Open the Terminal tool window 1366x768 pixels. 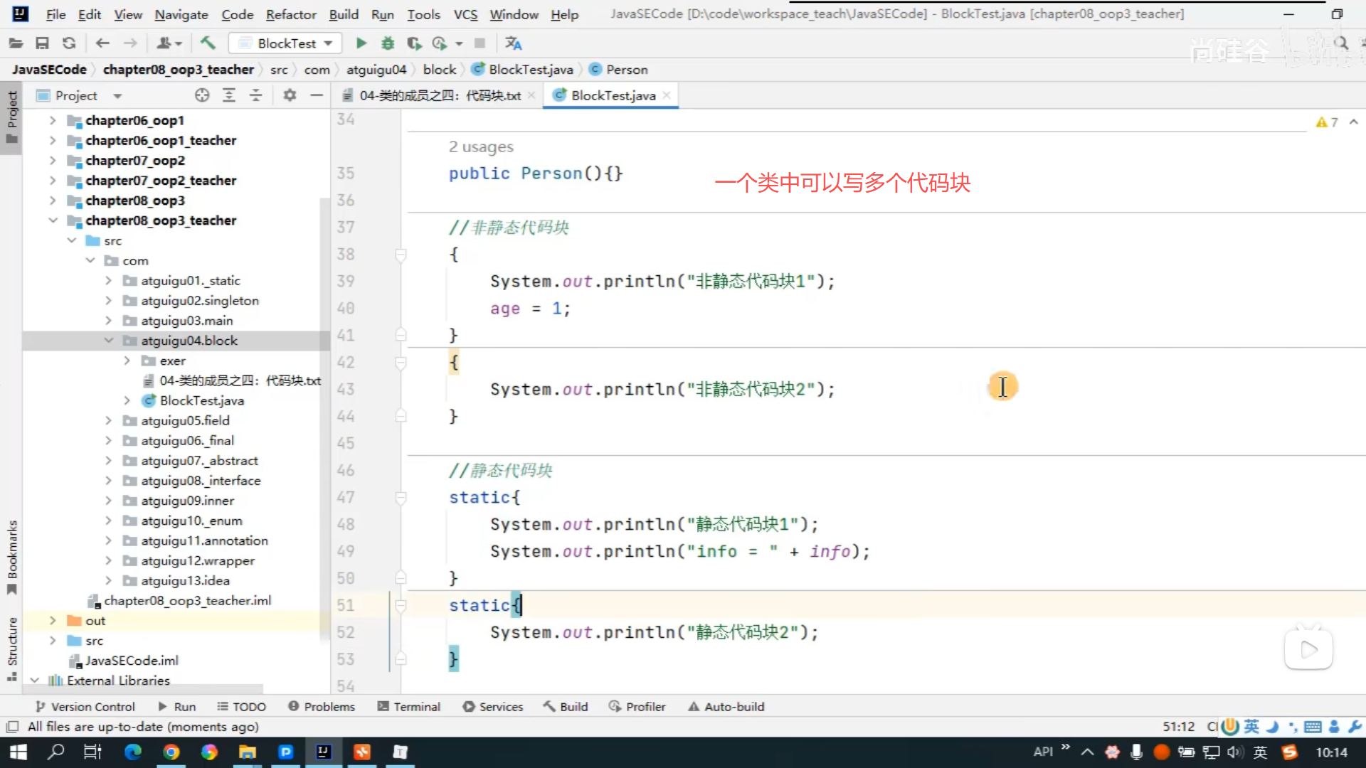point(409,707)
